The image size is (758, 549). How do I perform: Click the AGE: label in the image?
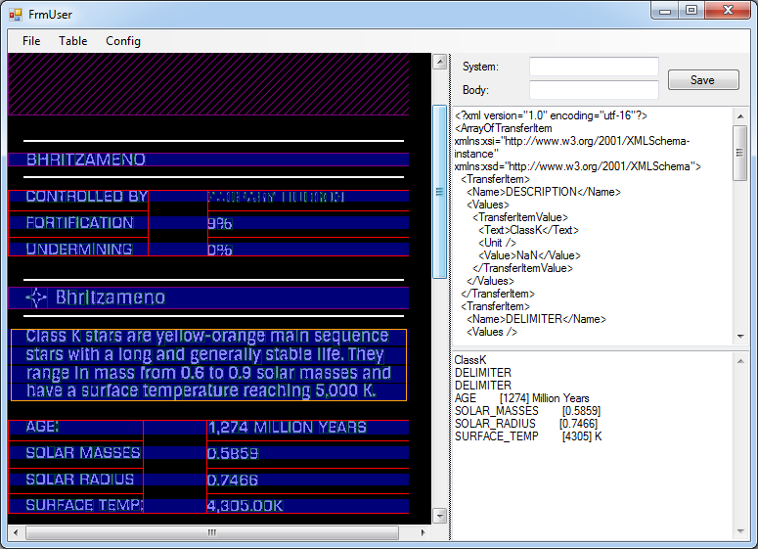[42, 427]
